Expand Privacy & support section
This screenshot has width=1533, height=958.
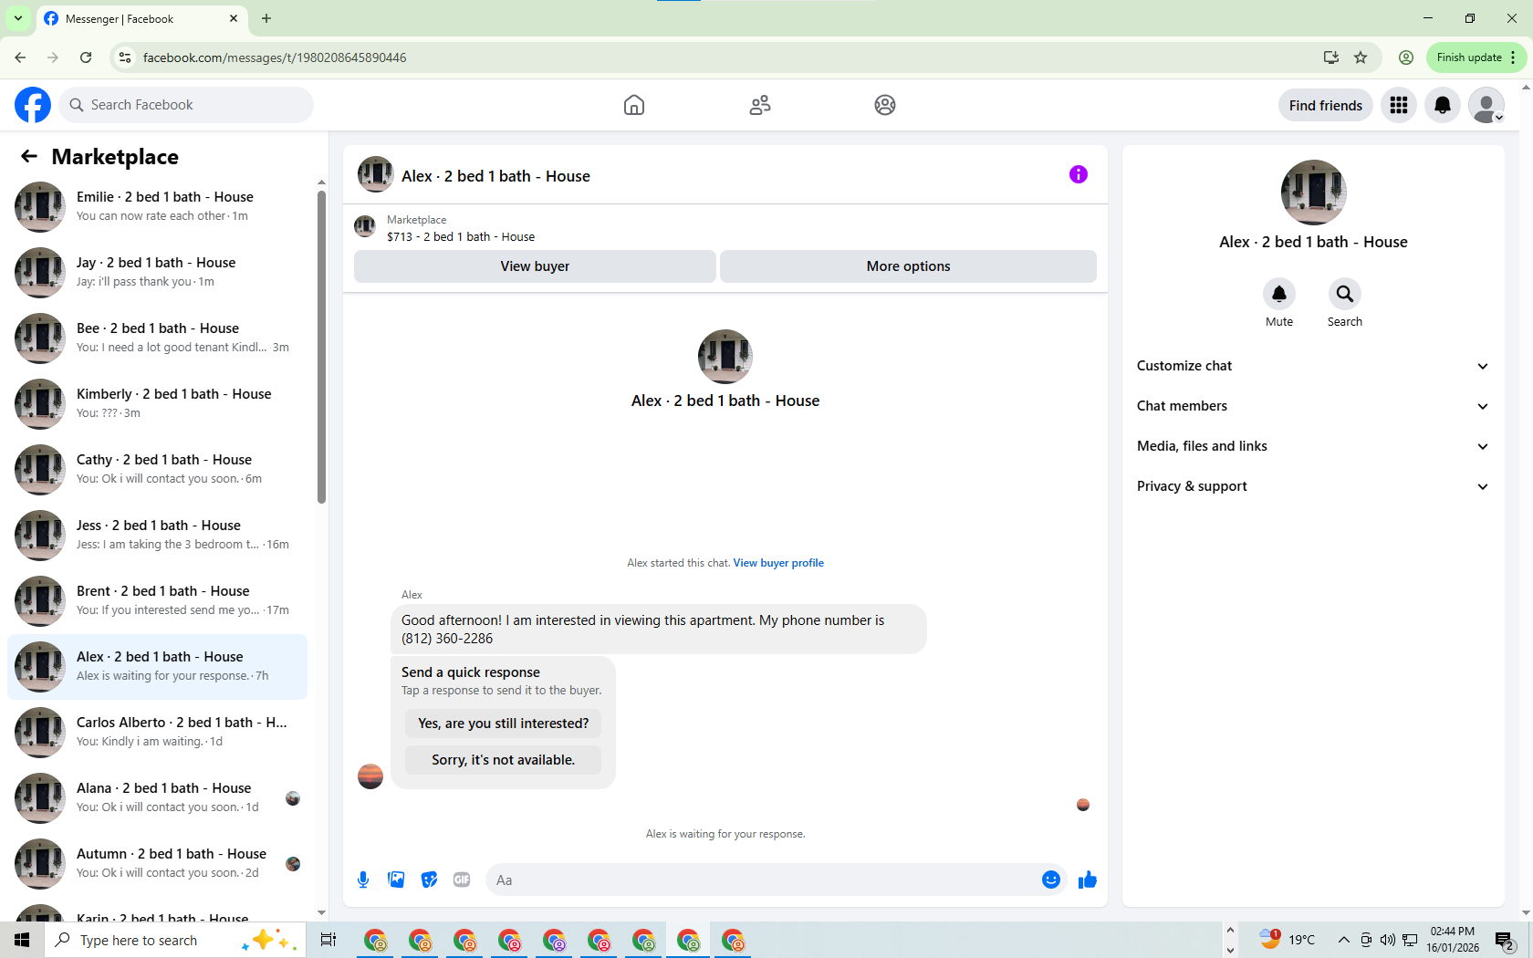(x=1313, y=486)
